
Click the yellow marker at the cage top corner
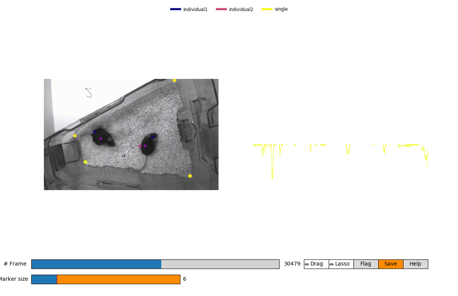pos(174,80)
